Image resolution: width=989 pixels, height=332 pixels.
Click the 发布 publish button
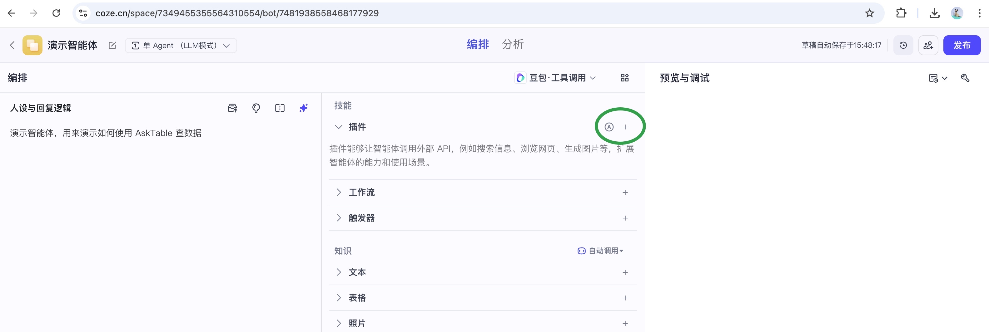click(962, 45)
